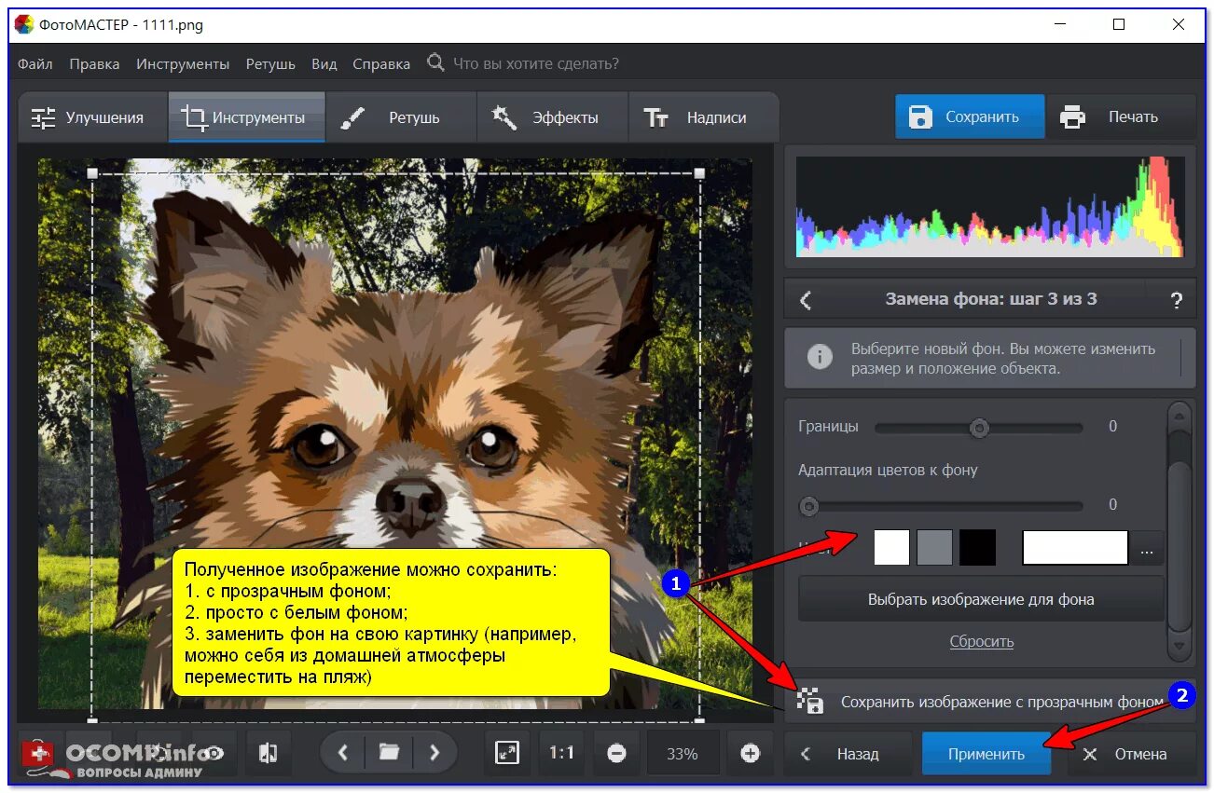This screenshot has height=793, width=1214.
Task: Click the printer icon on Печать
Action: click(1073, 116)
